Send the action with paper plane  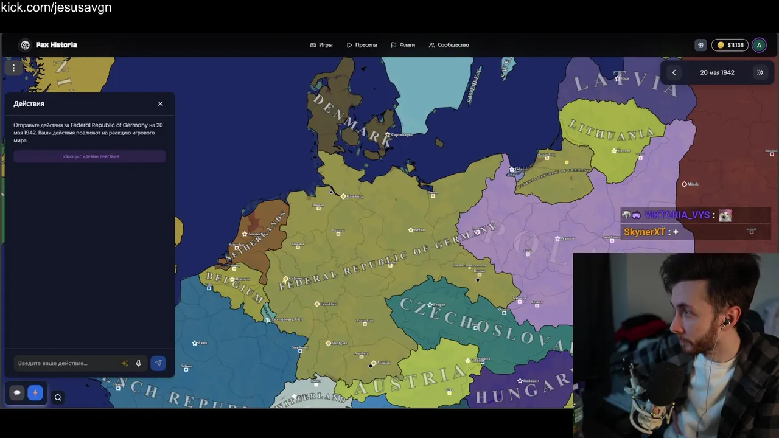click(x=158, y=363)
